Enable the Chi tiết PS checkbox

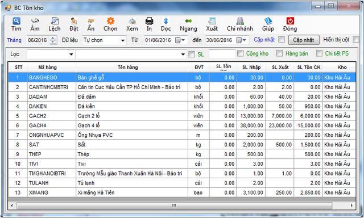click(x=319, y=53)
